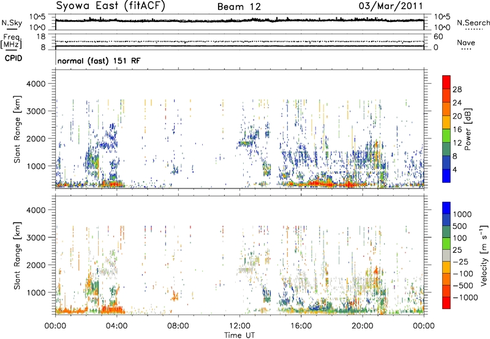Click the '3000' tick in velocity panel

36,237
